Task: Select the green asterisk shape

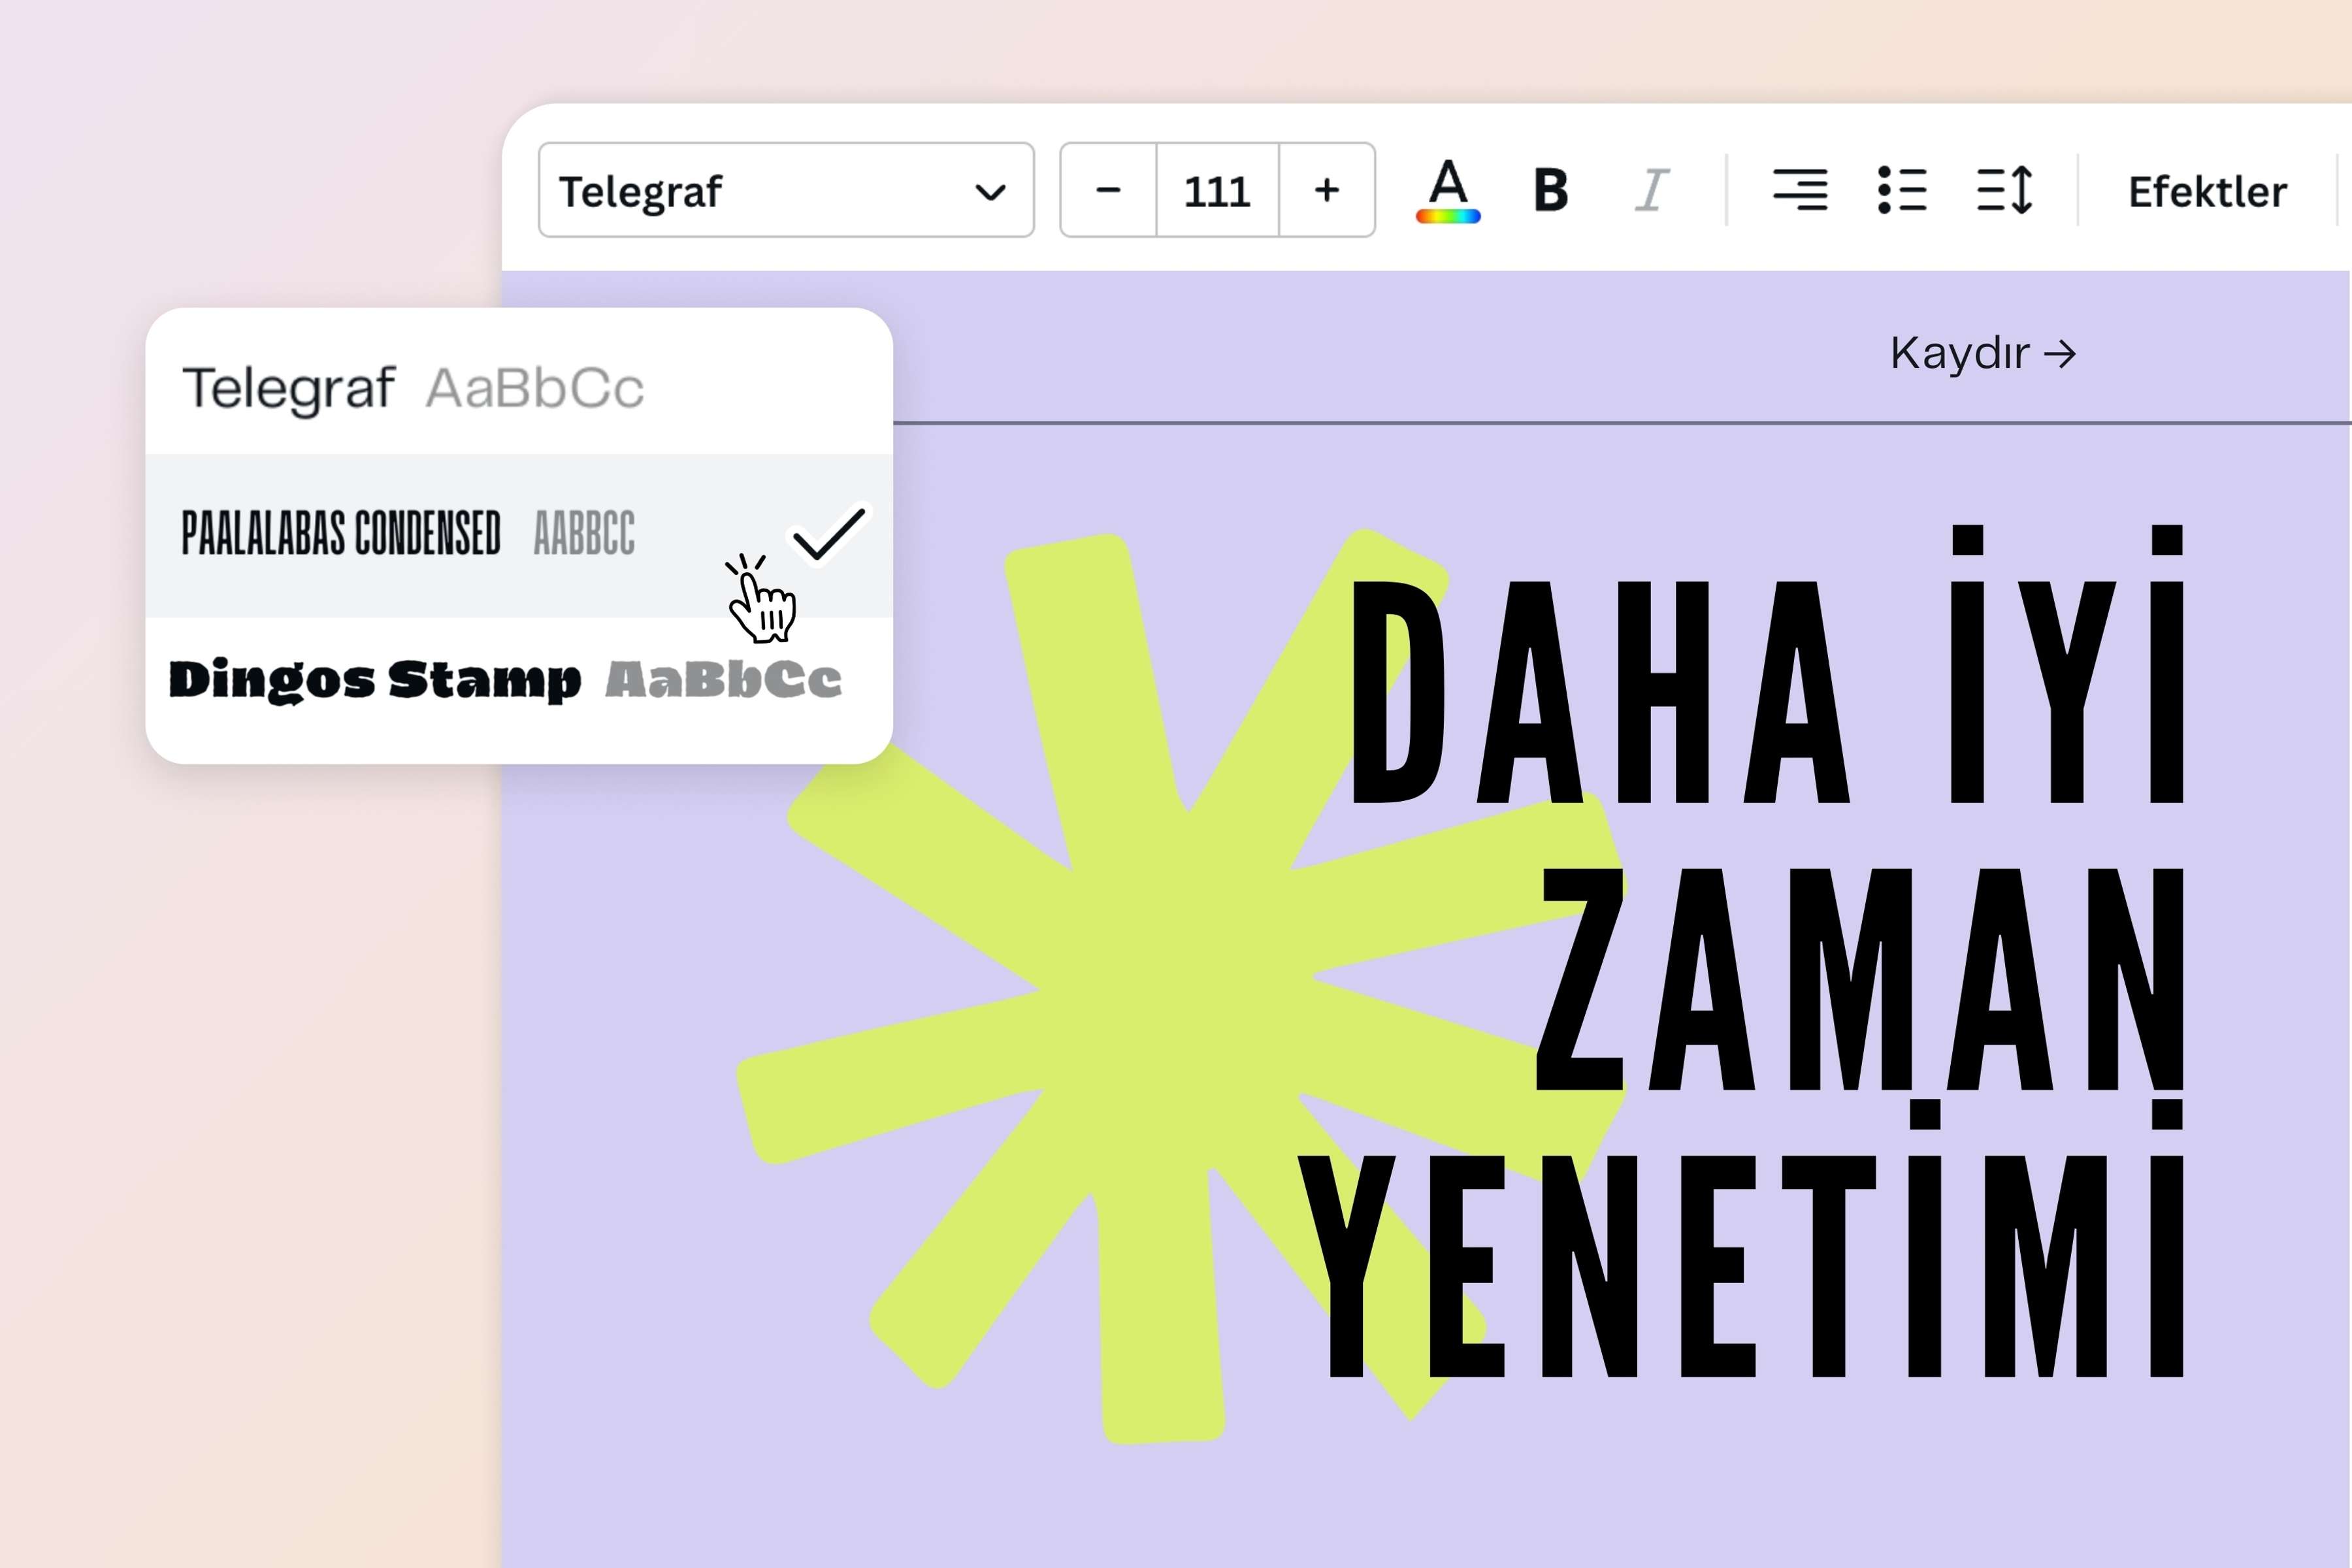Action: [1181, 985]
